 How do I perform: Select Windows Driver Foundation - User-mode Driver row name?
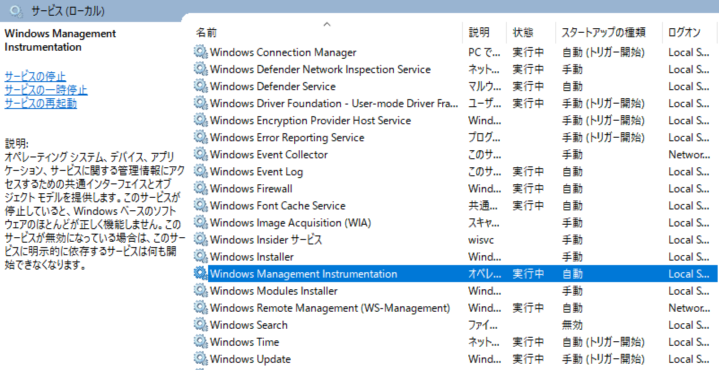(334, 104)
